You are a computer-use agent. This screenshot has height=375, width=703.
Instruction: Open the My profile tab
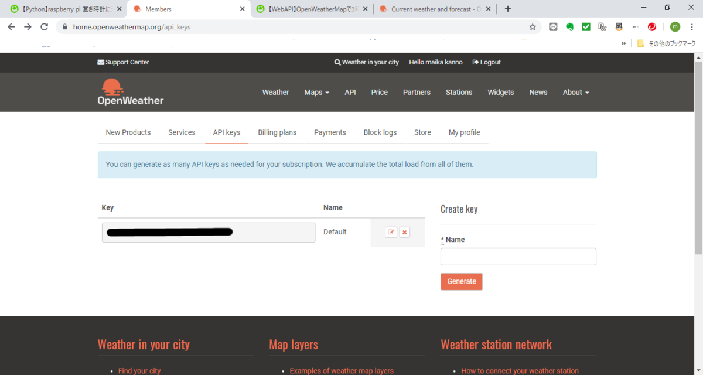click(465, 132)
